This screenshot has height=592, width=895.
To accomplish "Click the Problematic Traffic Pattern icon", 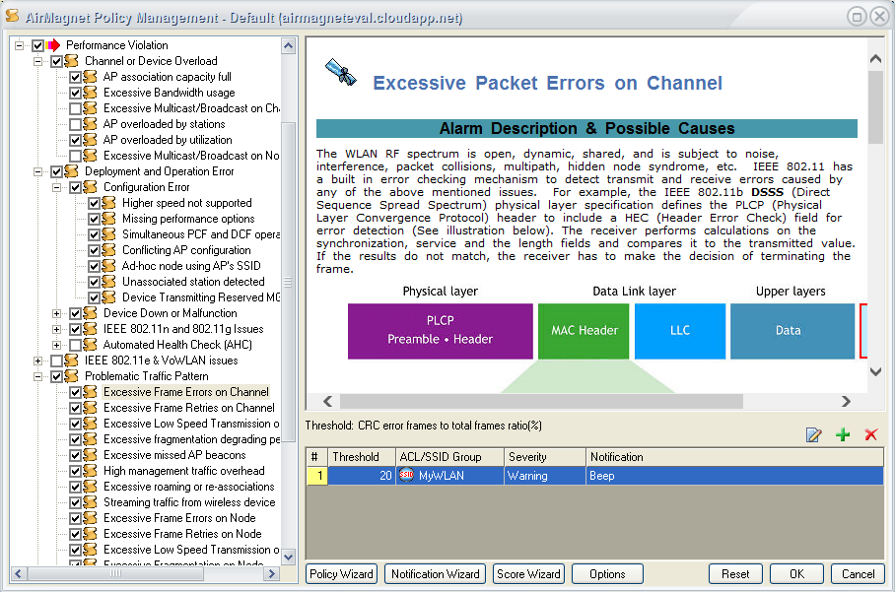I will coord(72,376).
